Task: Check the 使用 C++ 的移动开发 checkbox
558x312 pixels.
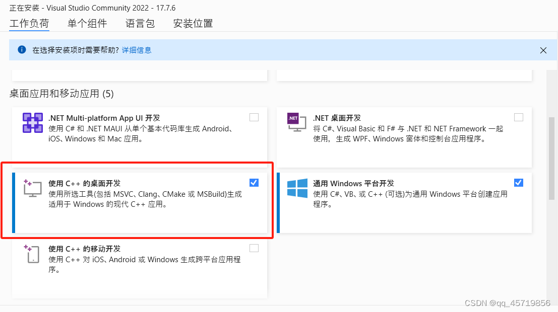Action: click(x=254, y=248)
